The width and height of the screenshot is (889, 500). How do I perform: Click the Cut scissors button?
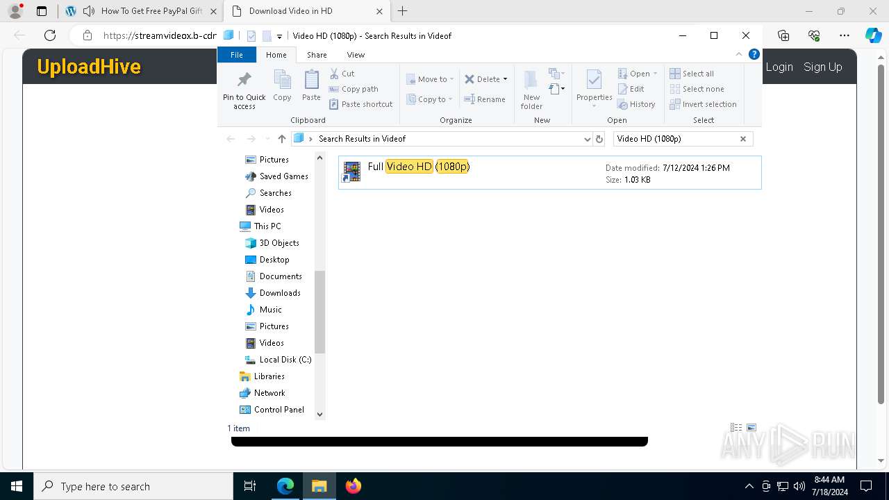[342, 74]
